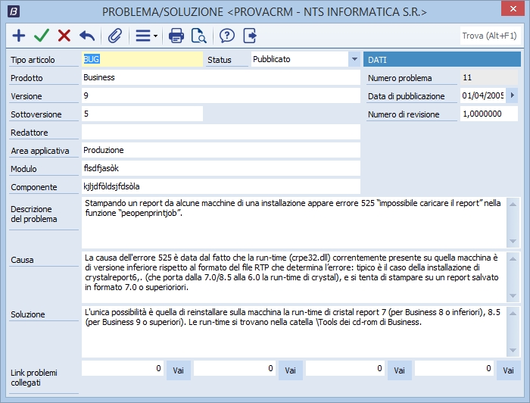Confirm with the green checkmark icon
This screenshot has height=403, width=530.
click(x=42, y=36)
